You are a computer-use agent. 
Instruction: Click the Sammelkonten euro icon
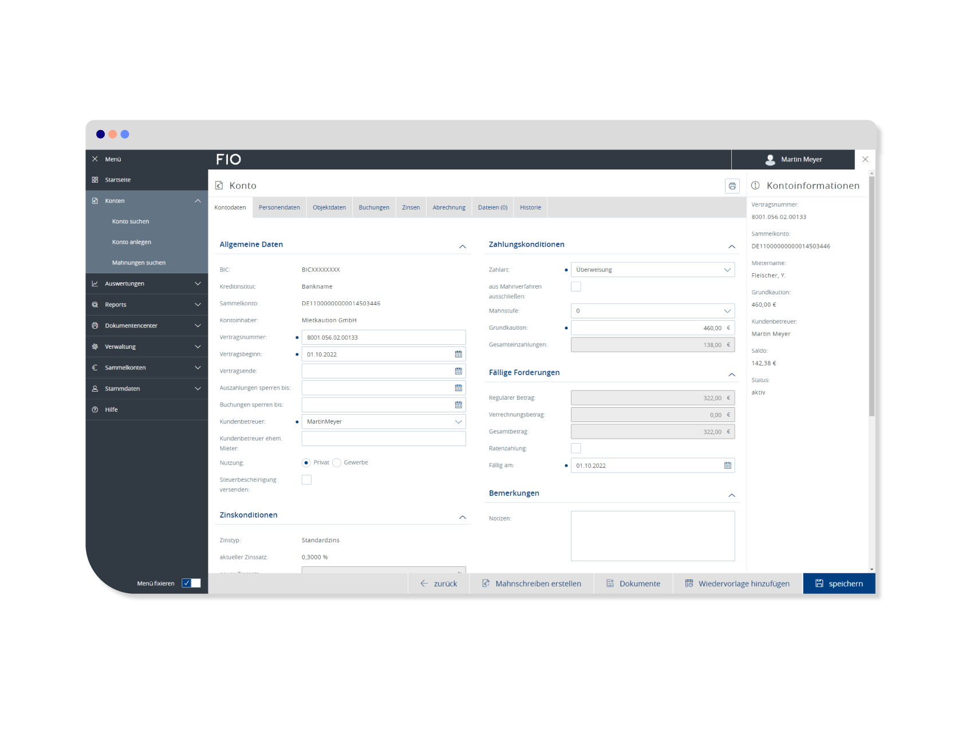pos(95,368)
